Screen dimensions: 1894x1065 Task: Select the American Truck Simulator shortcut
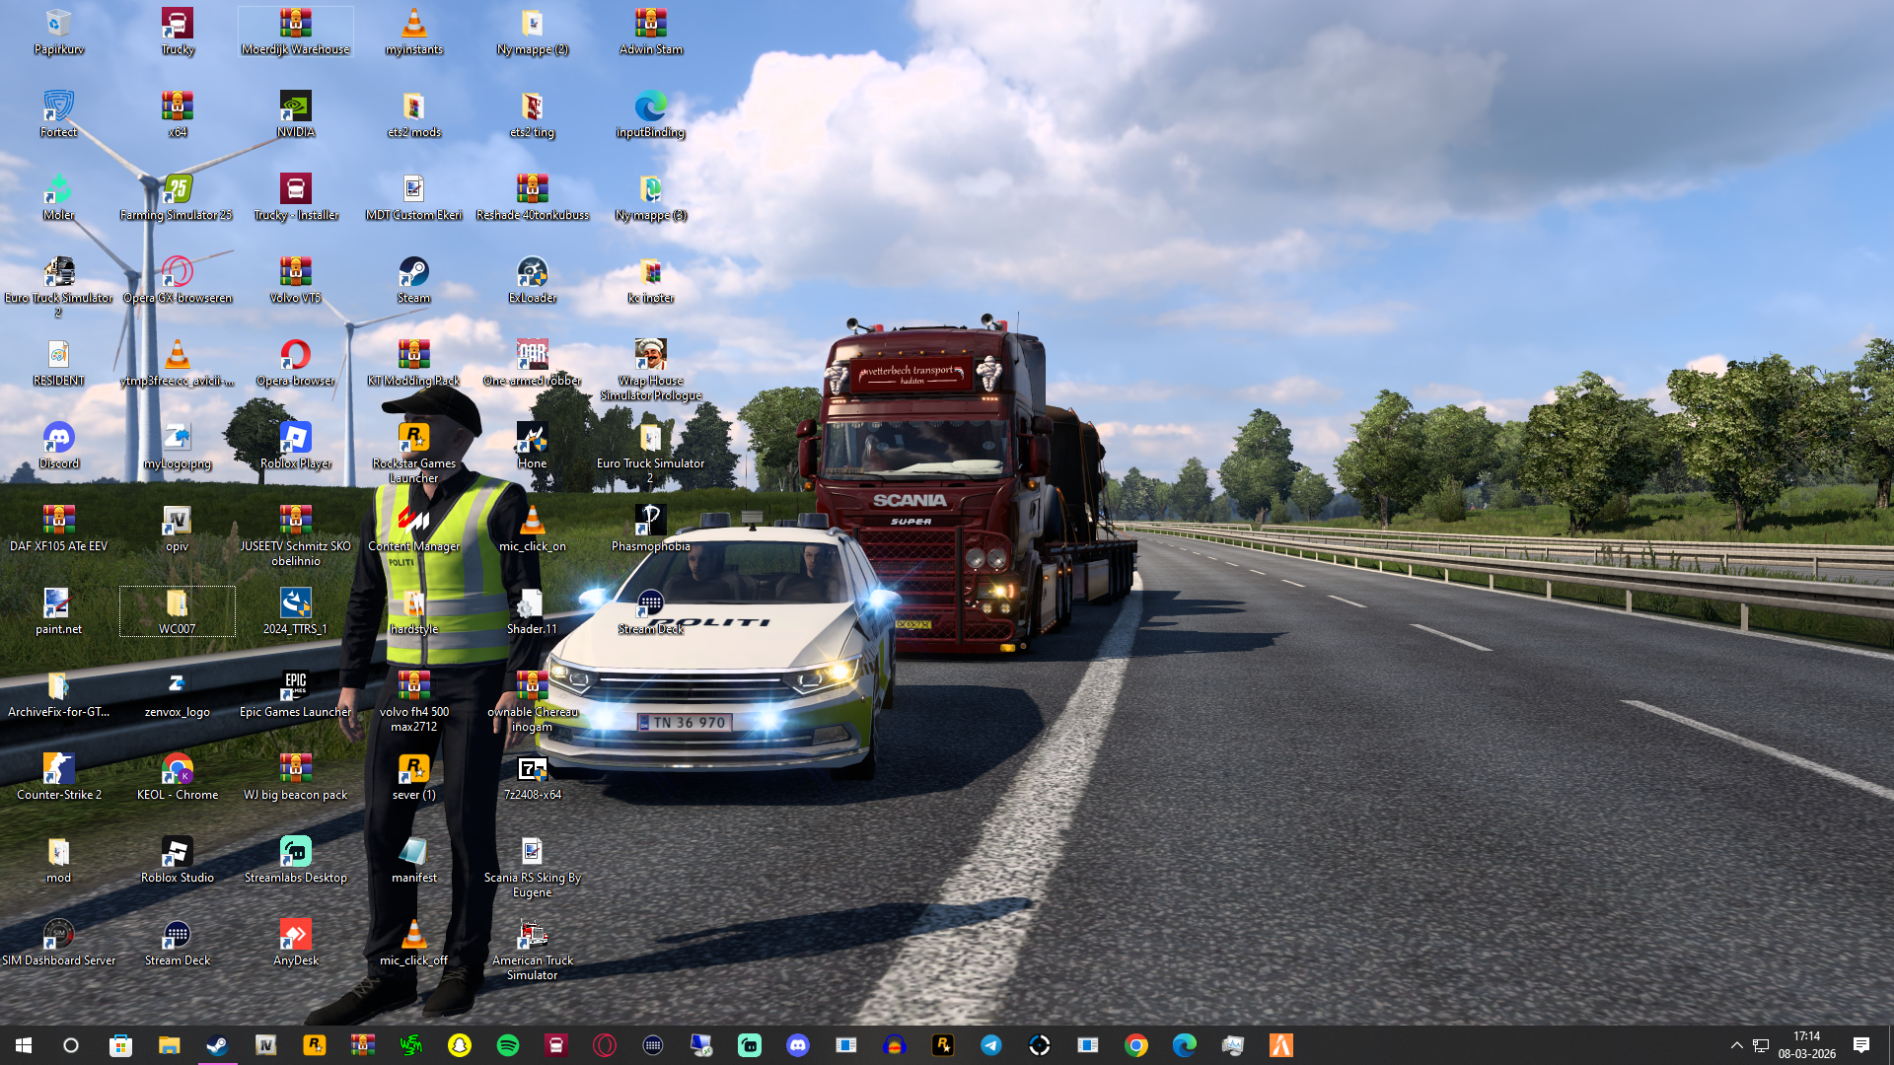[532, 936]
